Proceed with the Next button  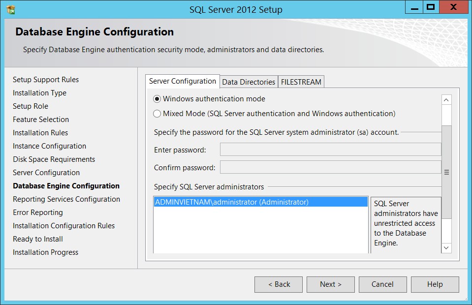point(331,284)
